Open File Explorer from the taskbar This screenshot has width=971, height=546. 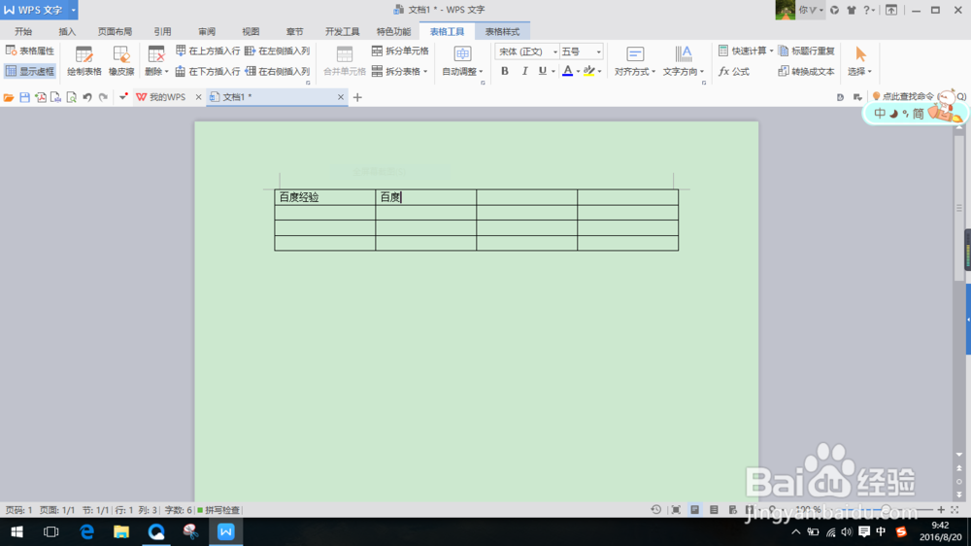click(x=121, y=531)
